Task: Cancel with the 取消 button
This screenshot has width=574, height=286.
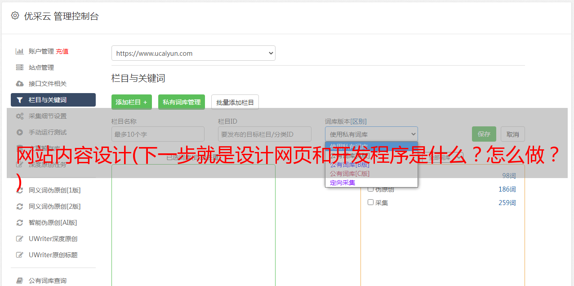Action: click(x=513, y=134)
